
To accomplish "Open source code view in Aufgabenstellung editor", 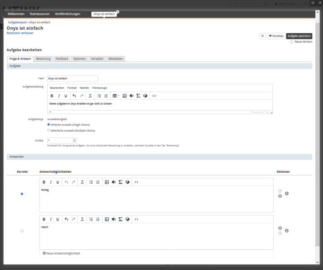I will tap(154, 96).
